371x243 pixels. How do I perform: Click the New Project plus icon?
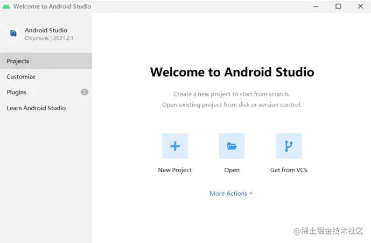coord(175,146)
